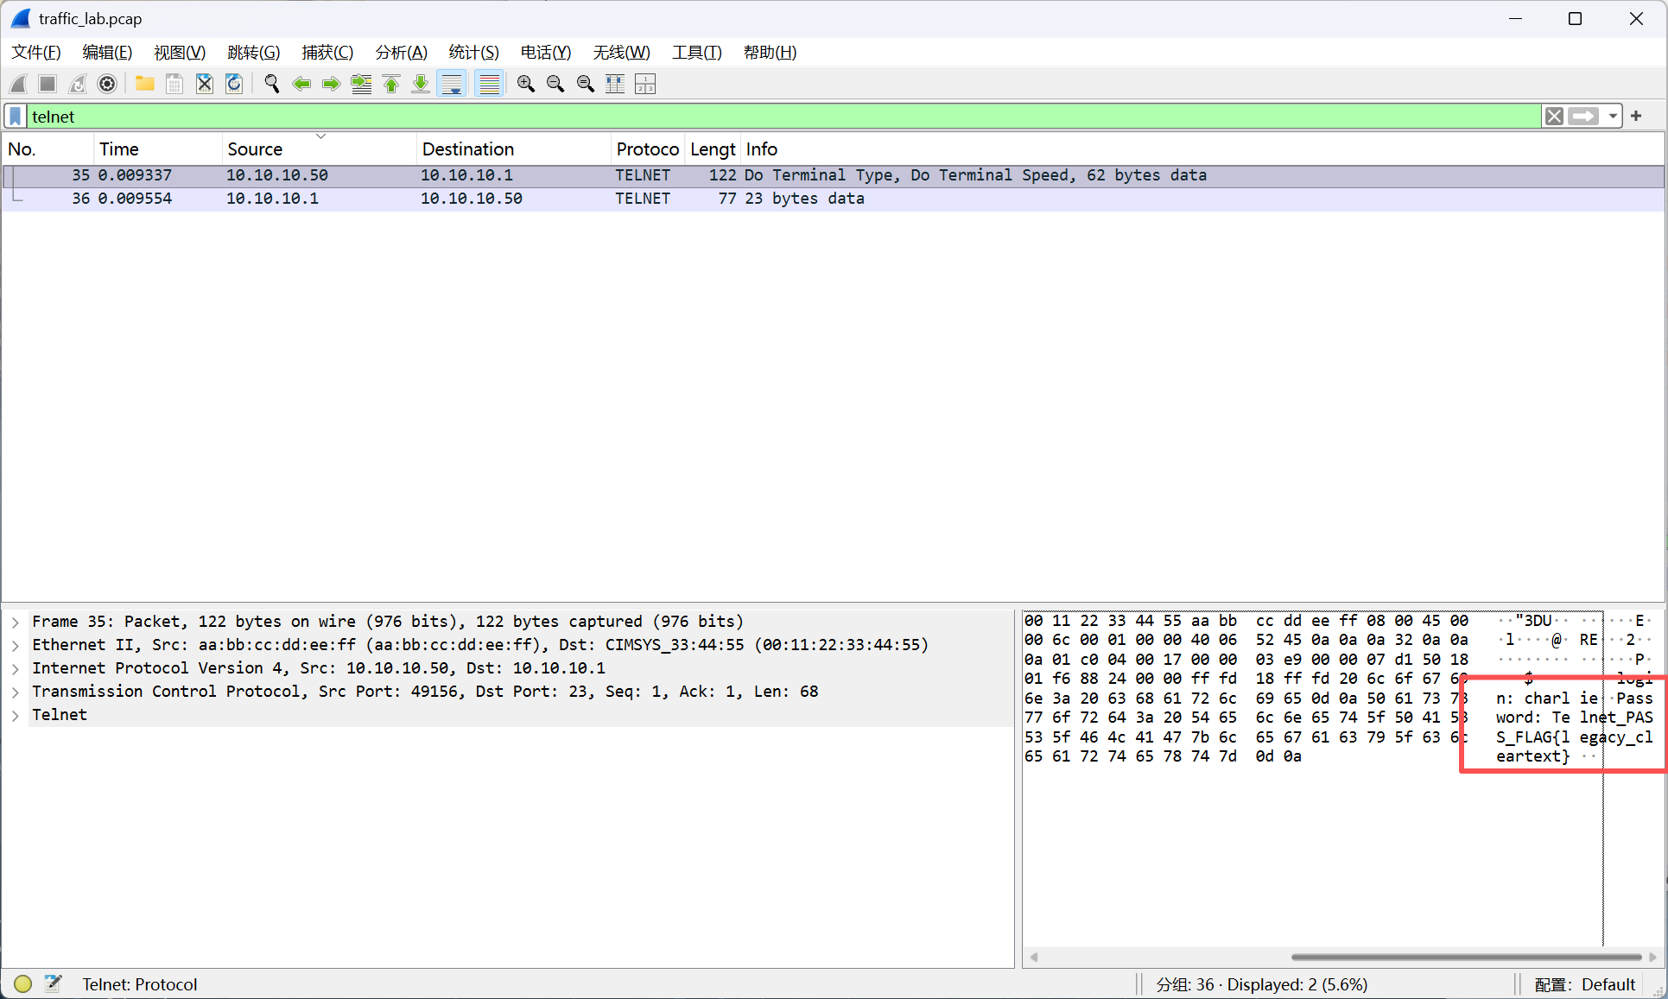
Task: Click the go to specific packet icon
Action: (x=361, y=84)
